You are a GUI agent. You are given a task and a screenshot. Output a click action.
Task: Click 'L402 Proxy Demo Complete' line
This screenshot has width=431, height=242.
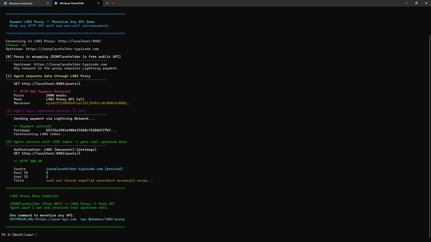(34, 196)
